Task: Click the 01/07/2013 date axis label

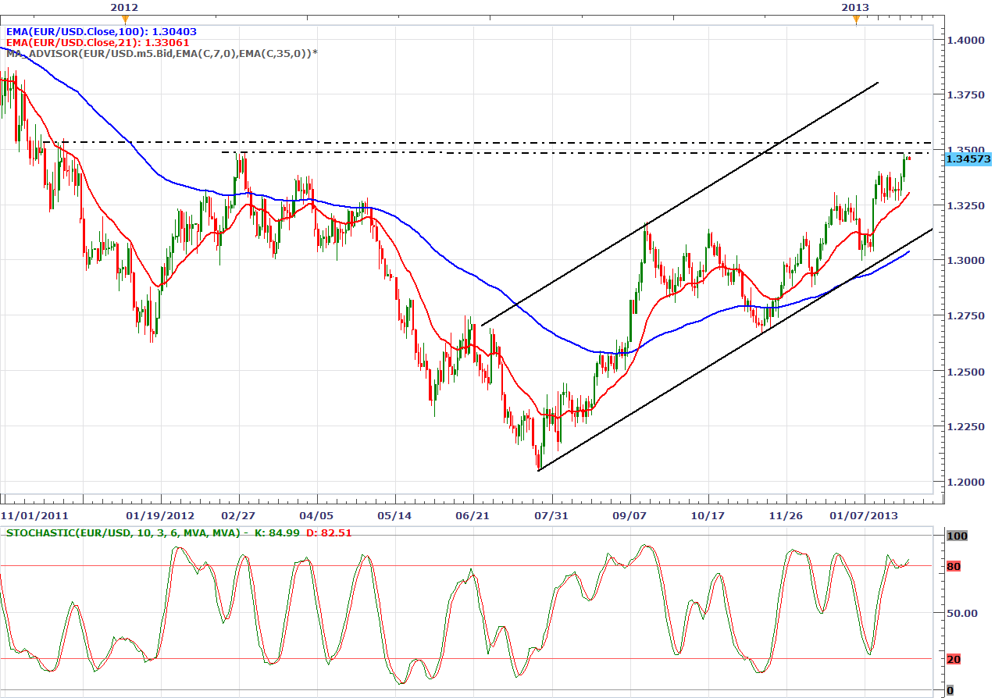Action: 863,515
